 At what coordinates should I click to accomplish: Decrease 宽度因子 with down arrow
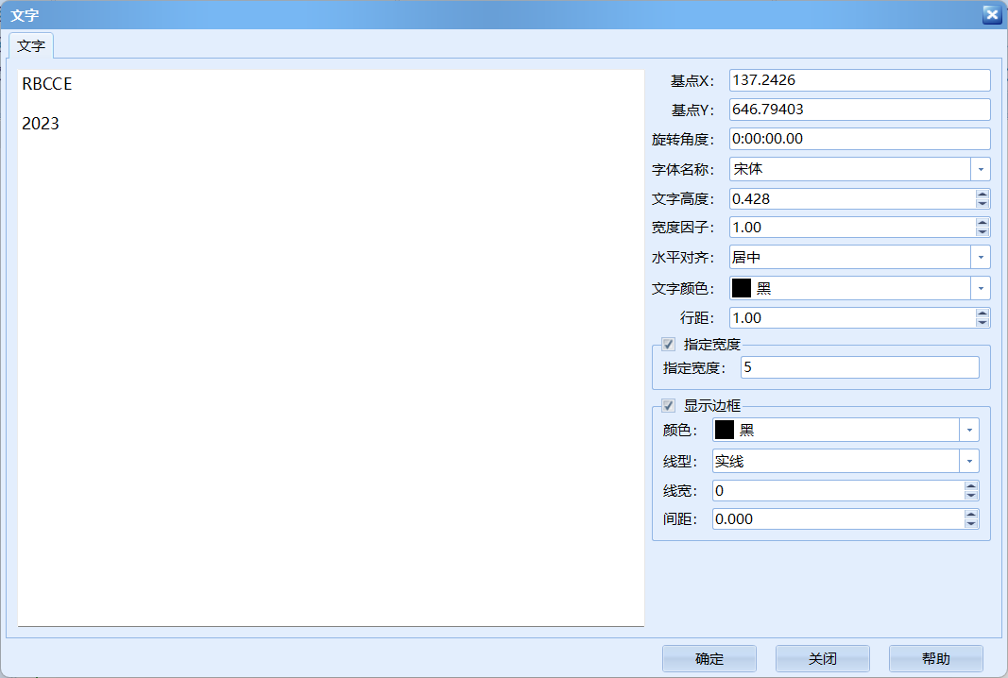(982, 231)
